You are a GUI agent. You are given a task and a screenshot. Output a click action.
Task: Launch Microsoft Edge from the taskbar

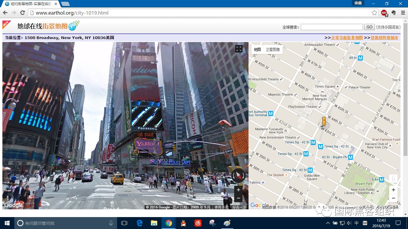[x=139, y=223]
